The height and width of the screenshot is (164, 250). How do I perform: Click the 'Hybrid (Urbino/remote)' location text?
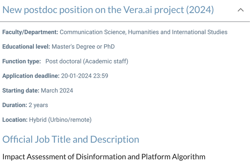pyautogui.click(x=60, y=120)
